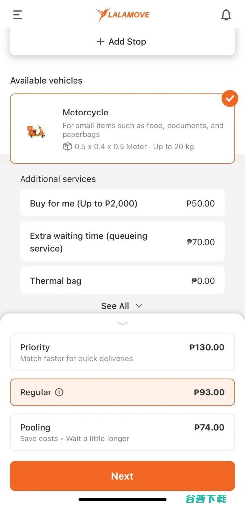The width and height of the screenshot is (245, 506).
Task: Tap the package dimensions box icon
Action: click(67, 147)
